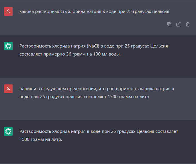
Task: Click '1500 грамм на литр' in the user request
Action: (x=128, y=97)
